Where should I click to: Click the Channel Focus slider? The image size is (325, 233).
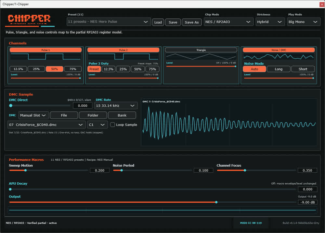point(256,170)
